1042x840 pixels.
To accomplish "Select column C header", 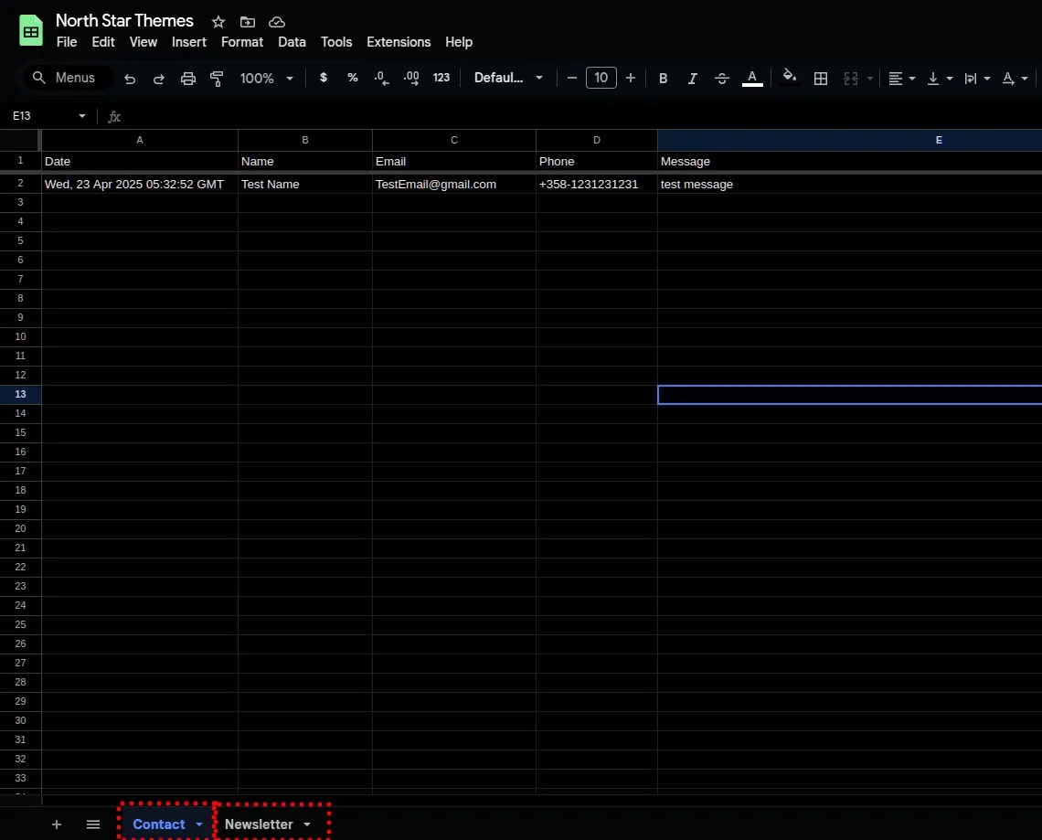I will click(x=454, y=140).
